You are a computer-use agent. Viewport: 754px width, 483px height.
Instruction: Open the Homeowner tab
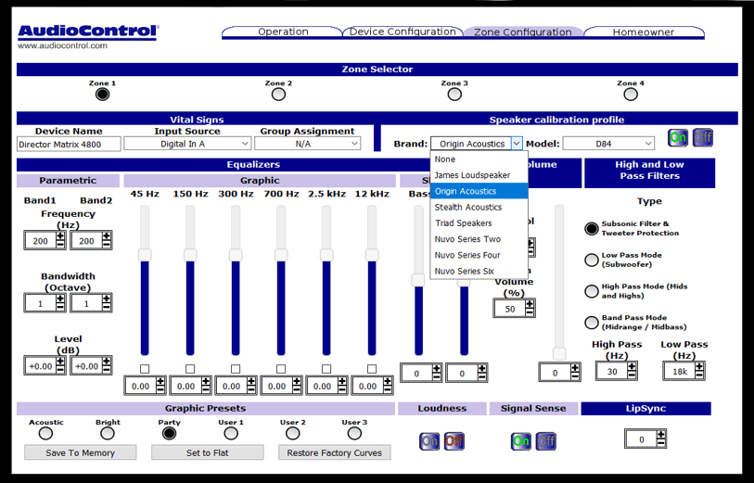pyautogui.click(x=644, y=32)
